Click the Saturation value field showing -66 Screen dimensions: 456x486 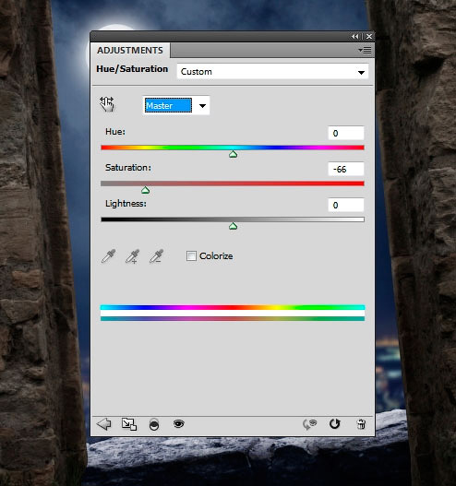tap(346, 170)
